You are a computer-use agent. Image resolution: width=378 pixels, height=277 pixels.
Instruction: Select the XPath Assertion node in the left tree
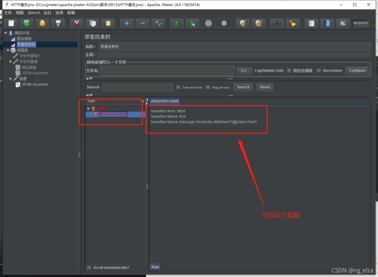point(35,84)
